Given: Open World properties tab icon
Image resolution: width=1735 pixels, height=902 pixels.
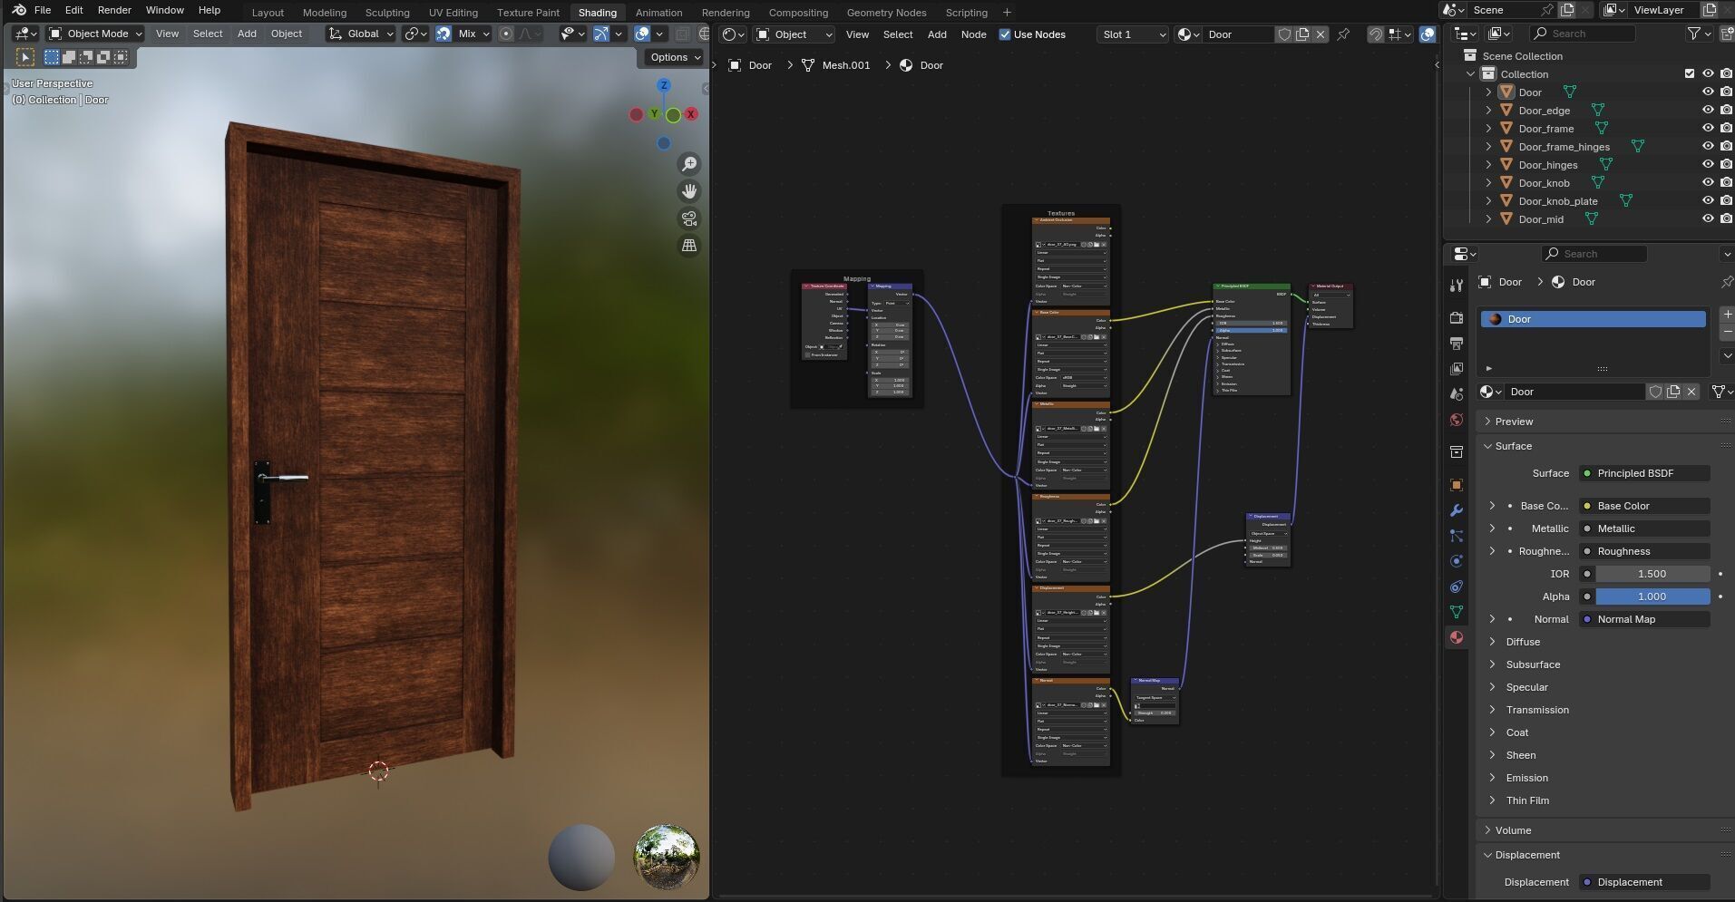Looking at the screenshot, I should pyautogui.click(x=1457, y=420).
